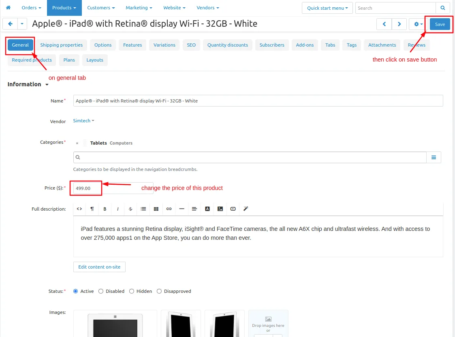Click Edit content on-site button
This screenshot has width=455, height=337.
[99, 267]
